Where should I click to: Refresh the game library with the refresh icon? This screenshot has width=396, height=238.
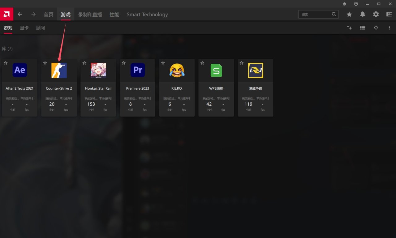(376, 28)
